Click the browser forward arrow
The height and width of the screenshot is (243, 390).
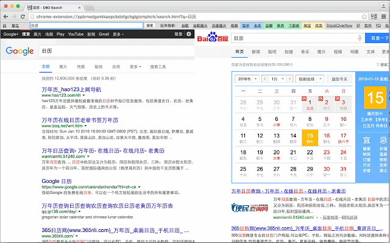point(14,17)
